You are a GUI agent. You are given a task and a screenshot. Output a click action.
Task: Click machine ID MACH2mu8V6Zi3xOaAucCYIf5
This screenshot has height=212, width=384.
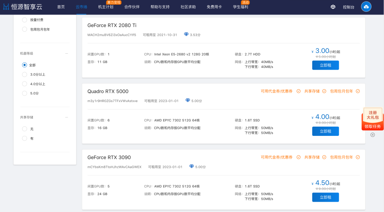coord(112,35)
